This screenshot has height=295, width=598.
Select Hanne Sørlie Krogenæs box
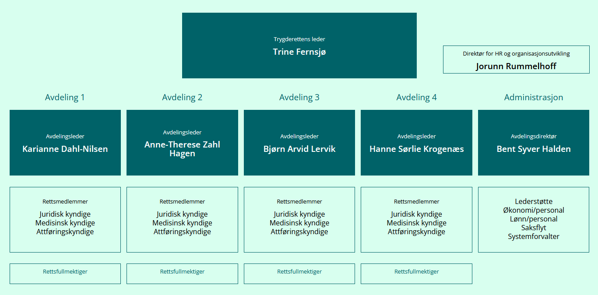point(416,143)
